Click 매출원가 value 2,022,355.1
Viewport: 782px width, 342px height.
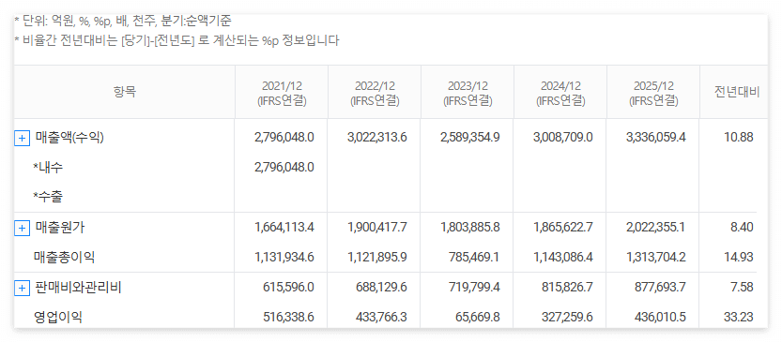pos(656,228)
